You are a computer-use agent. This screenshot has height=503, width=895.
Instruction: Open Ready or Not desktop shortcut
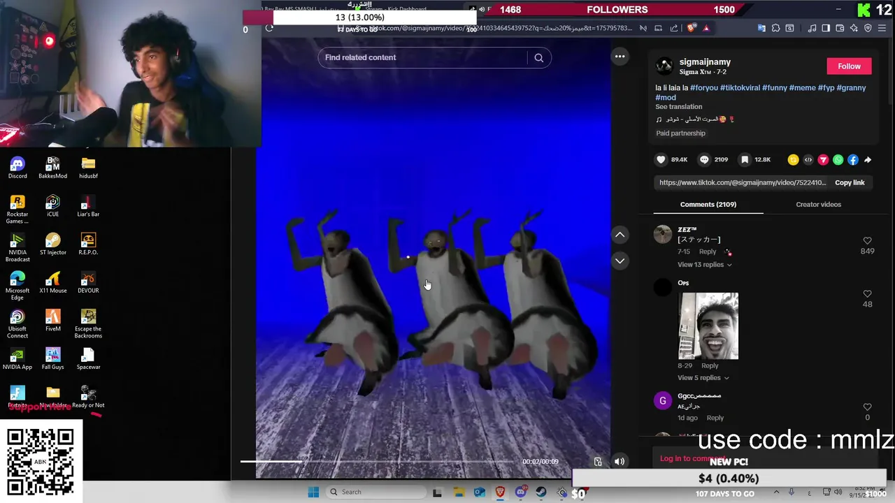[x=88, y=398]
